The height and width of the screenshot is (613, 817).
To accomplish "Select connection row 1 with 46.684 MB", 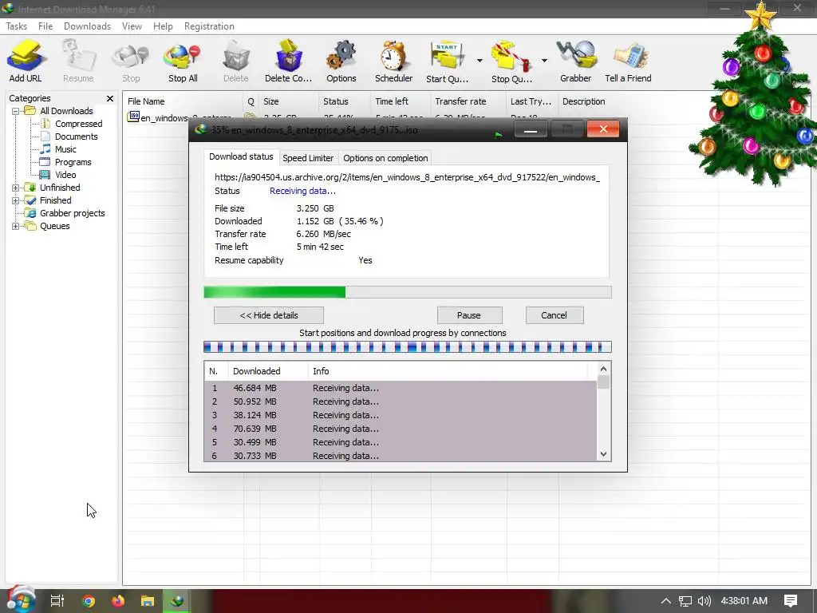I will pos(401,388).
